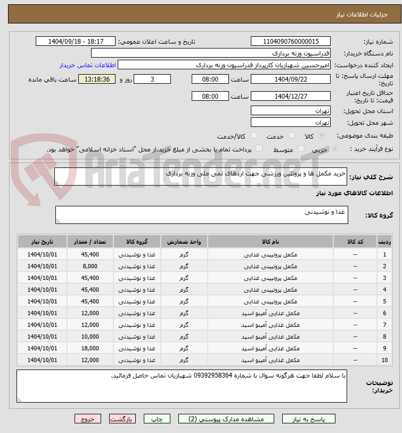
Task: Click the کد کالا column header
Action: pyautogui.click(x=355, y=242)
